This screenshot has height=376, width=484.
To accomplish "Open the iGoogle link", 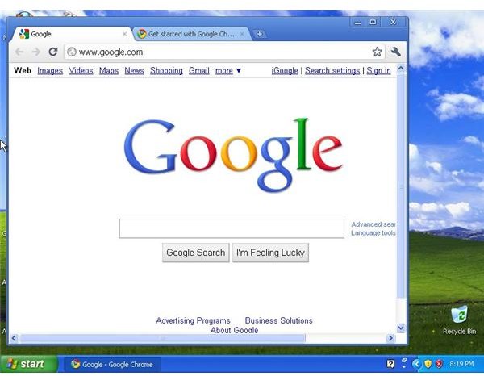I will [285, 71].
